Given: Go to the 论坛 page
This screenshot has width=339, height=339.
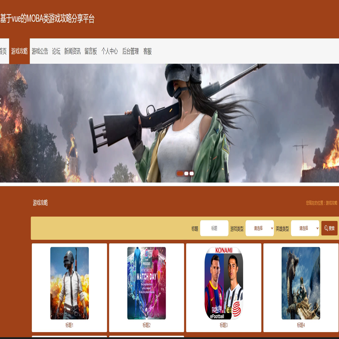Looking at the screenshot, I should coord(56,51).
